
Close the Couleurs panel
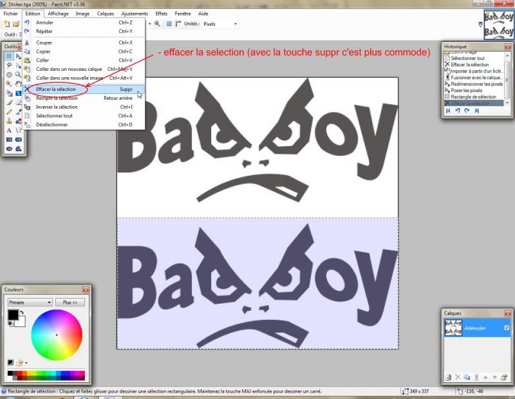tap(86, 290)
